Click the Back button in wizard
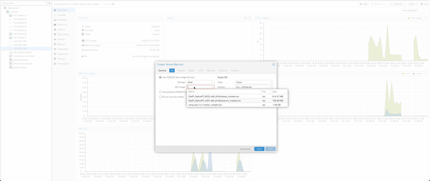 259,149
